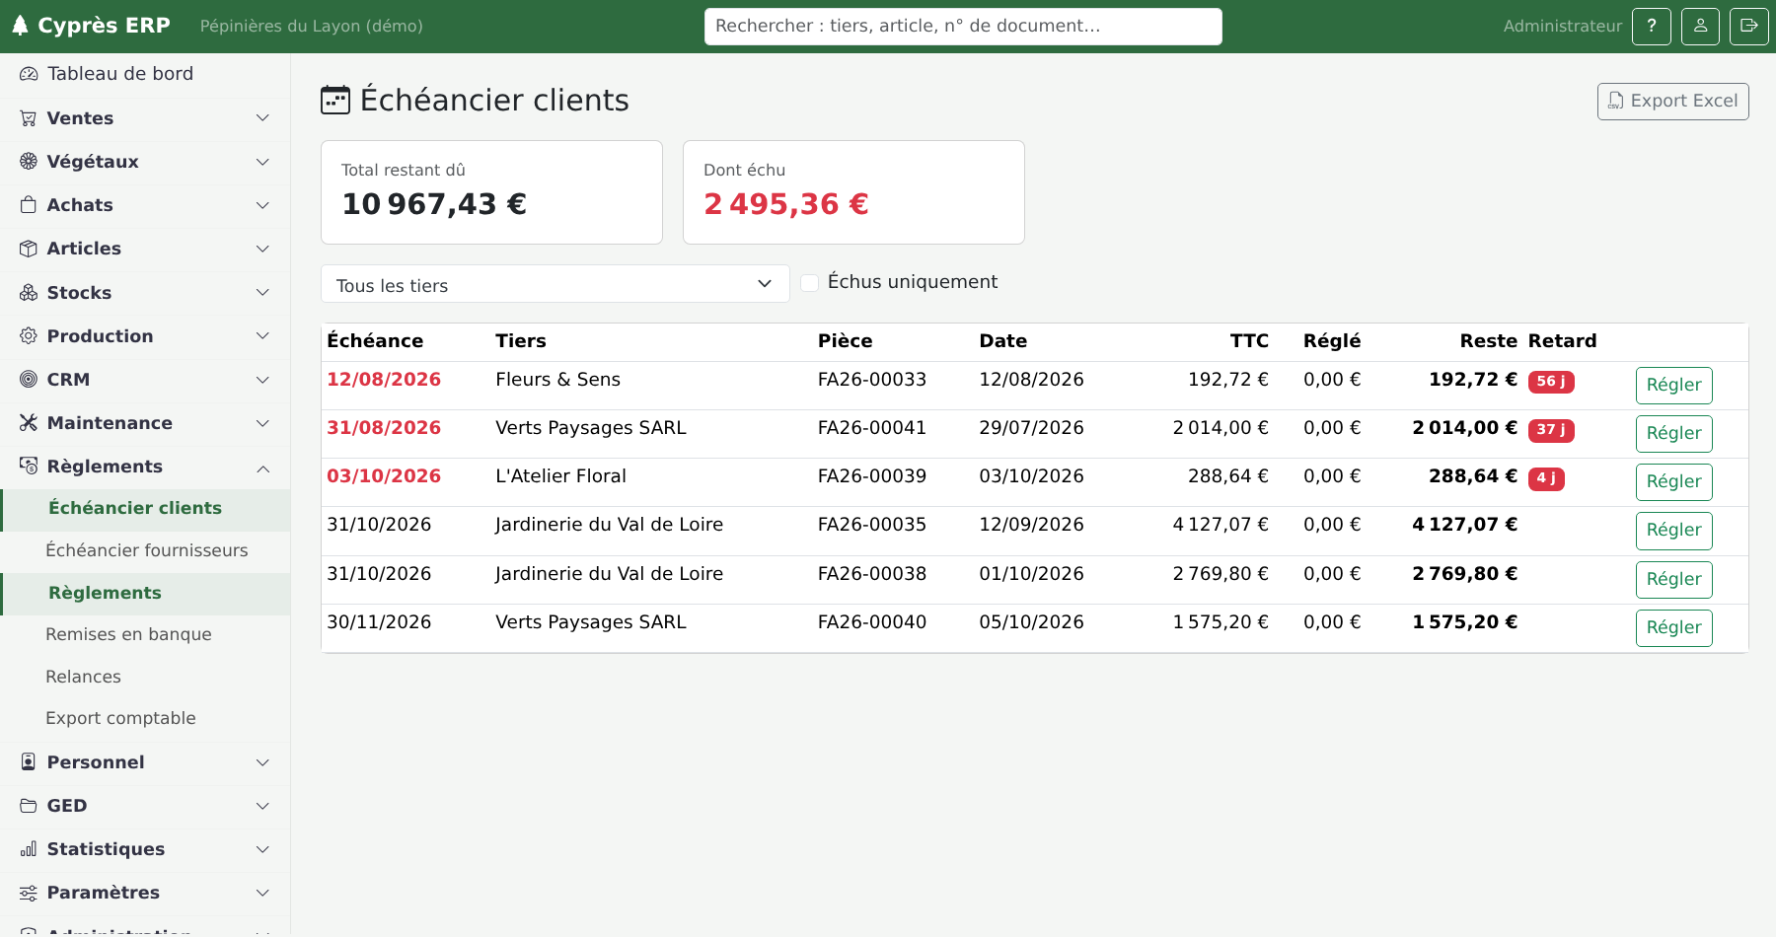This screenshot has width=1776, height=937.
Task: Click Régler for invoice FA26-00035
Action: click(1673, 531)
